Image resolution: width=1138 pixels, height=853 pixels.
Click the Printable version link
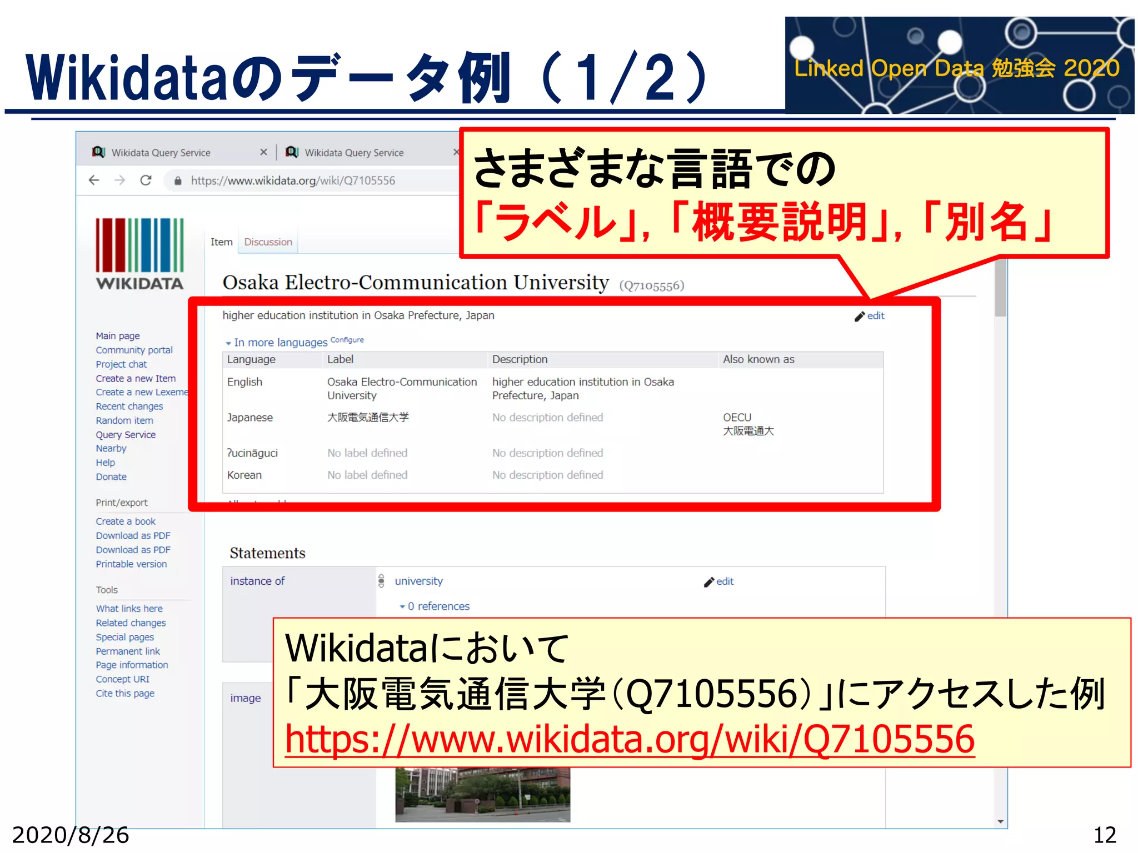click(x=131, y=564)
